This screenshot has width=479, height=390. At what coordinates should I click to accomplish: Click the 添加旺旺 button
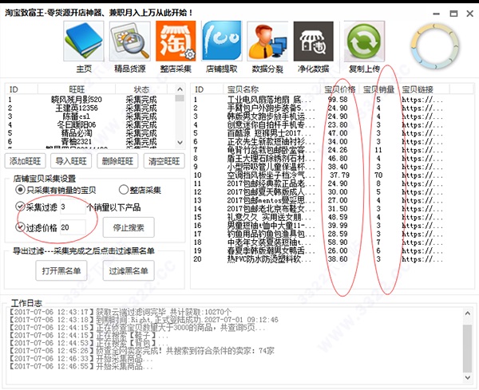[25, 161]
